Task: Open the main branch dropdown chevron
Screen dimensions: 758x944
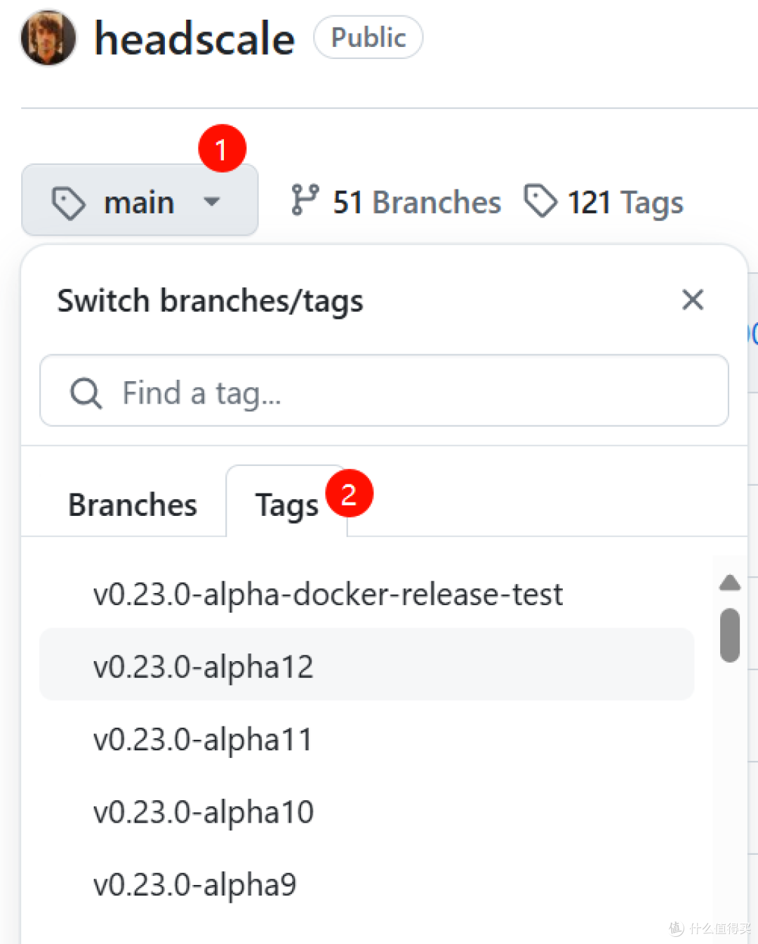Action: point(213,201)
